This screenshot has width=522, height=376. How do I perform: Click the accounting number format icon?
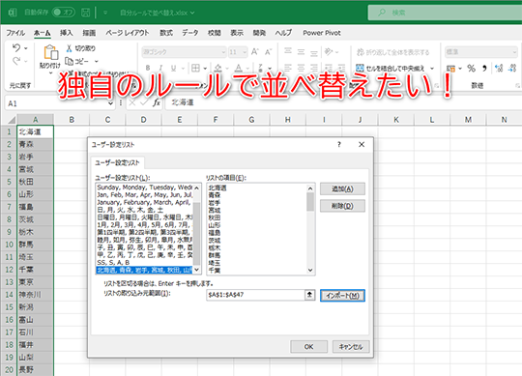[451, 69]
